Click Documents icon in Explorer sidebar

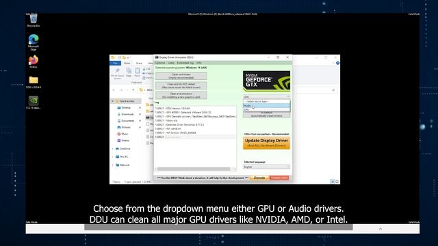(x=119, y=121)
